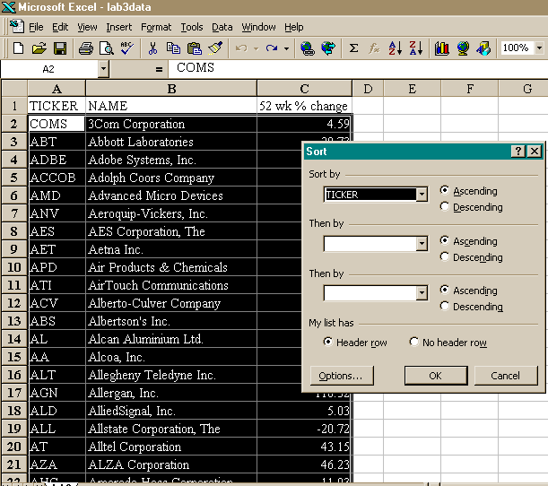Open the first Then by dropdown
This screenshot has height=486, width=548.
click(x=422, y=244)
